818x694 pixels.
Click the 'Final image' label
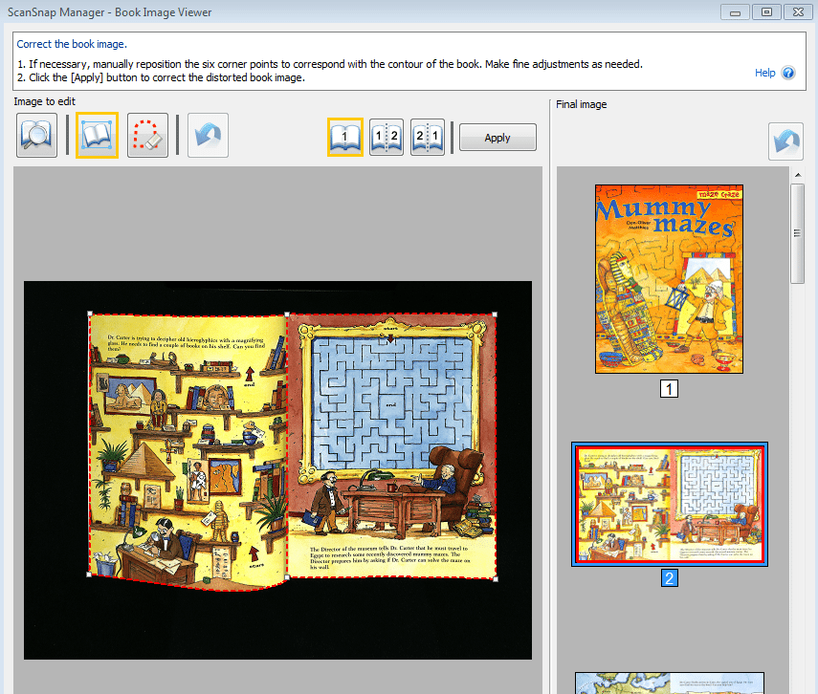pos(581,104)
